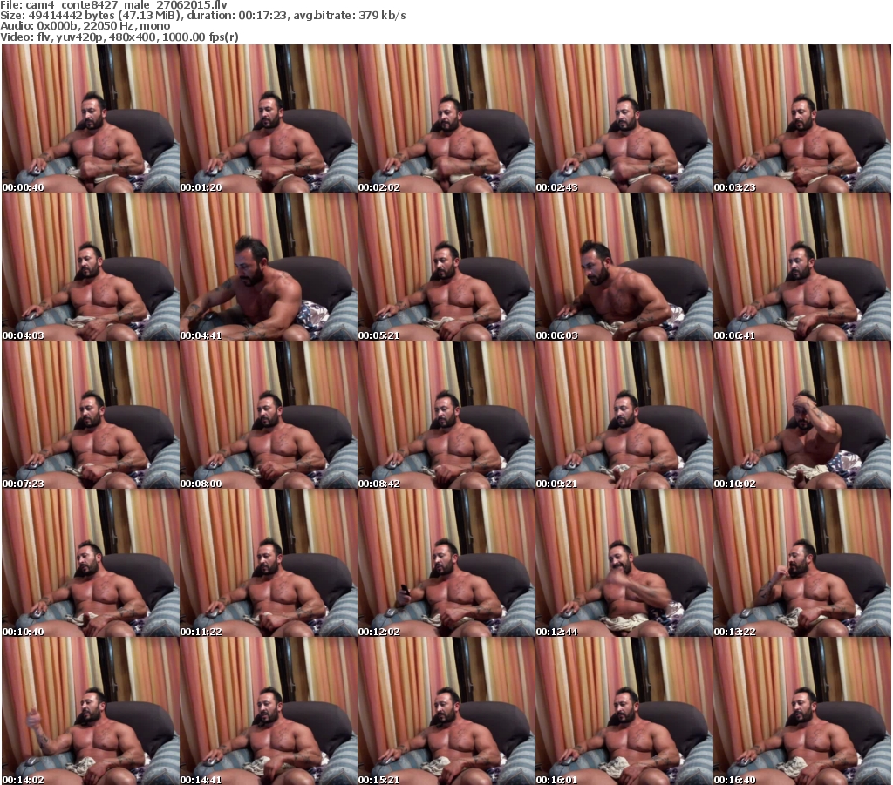This screenshot has width=893, height=785.
Task: Click the 'Video: flv, yuv420p, 480x400' line
Action: [119, 37]
